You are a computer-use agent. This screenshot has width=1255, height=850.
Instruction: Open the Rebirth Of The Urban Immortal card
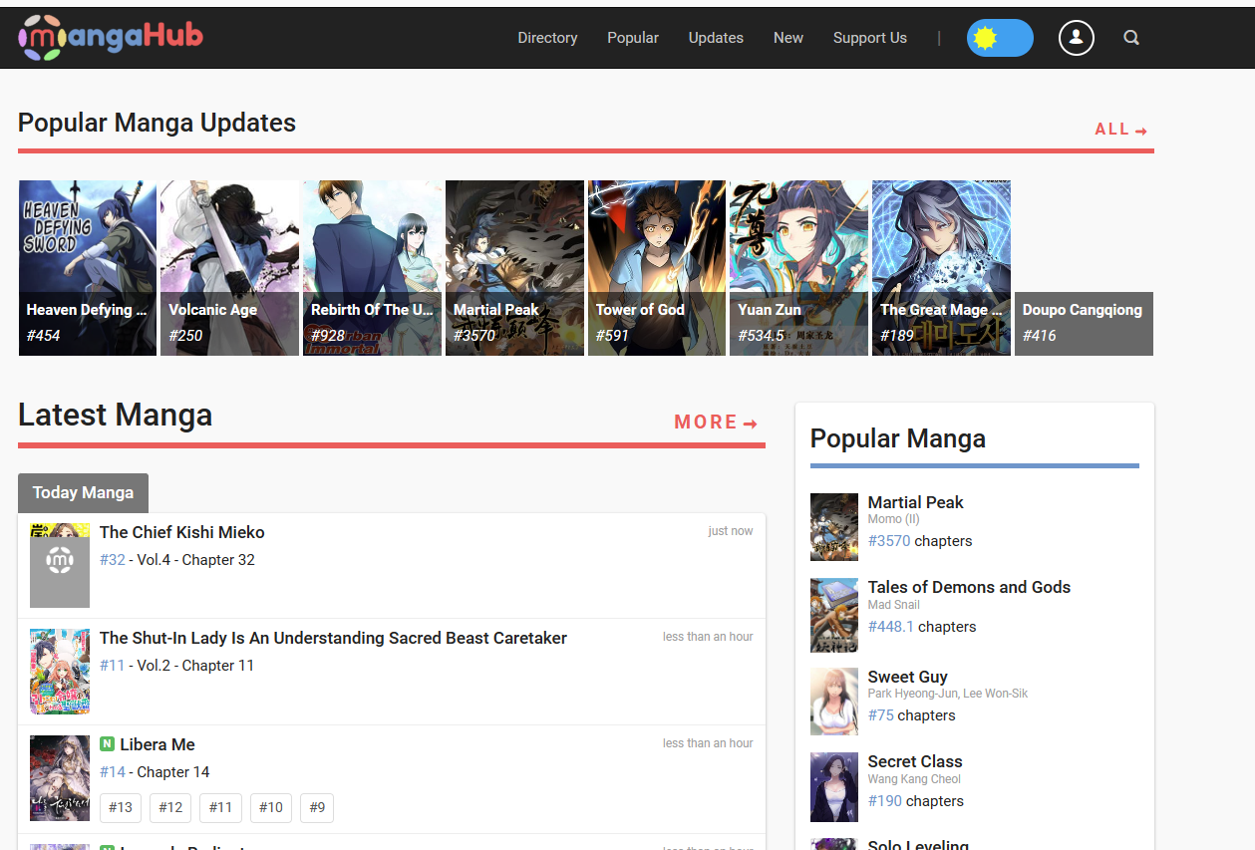click(x=372, y=268)
